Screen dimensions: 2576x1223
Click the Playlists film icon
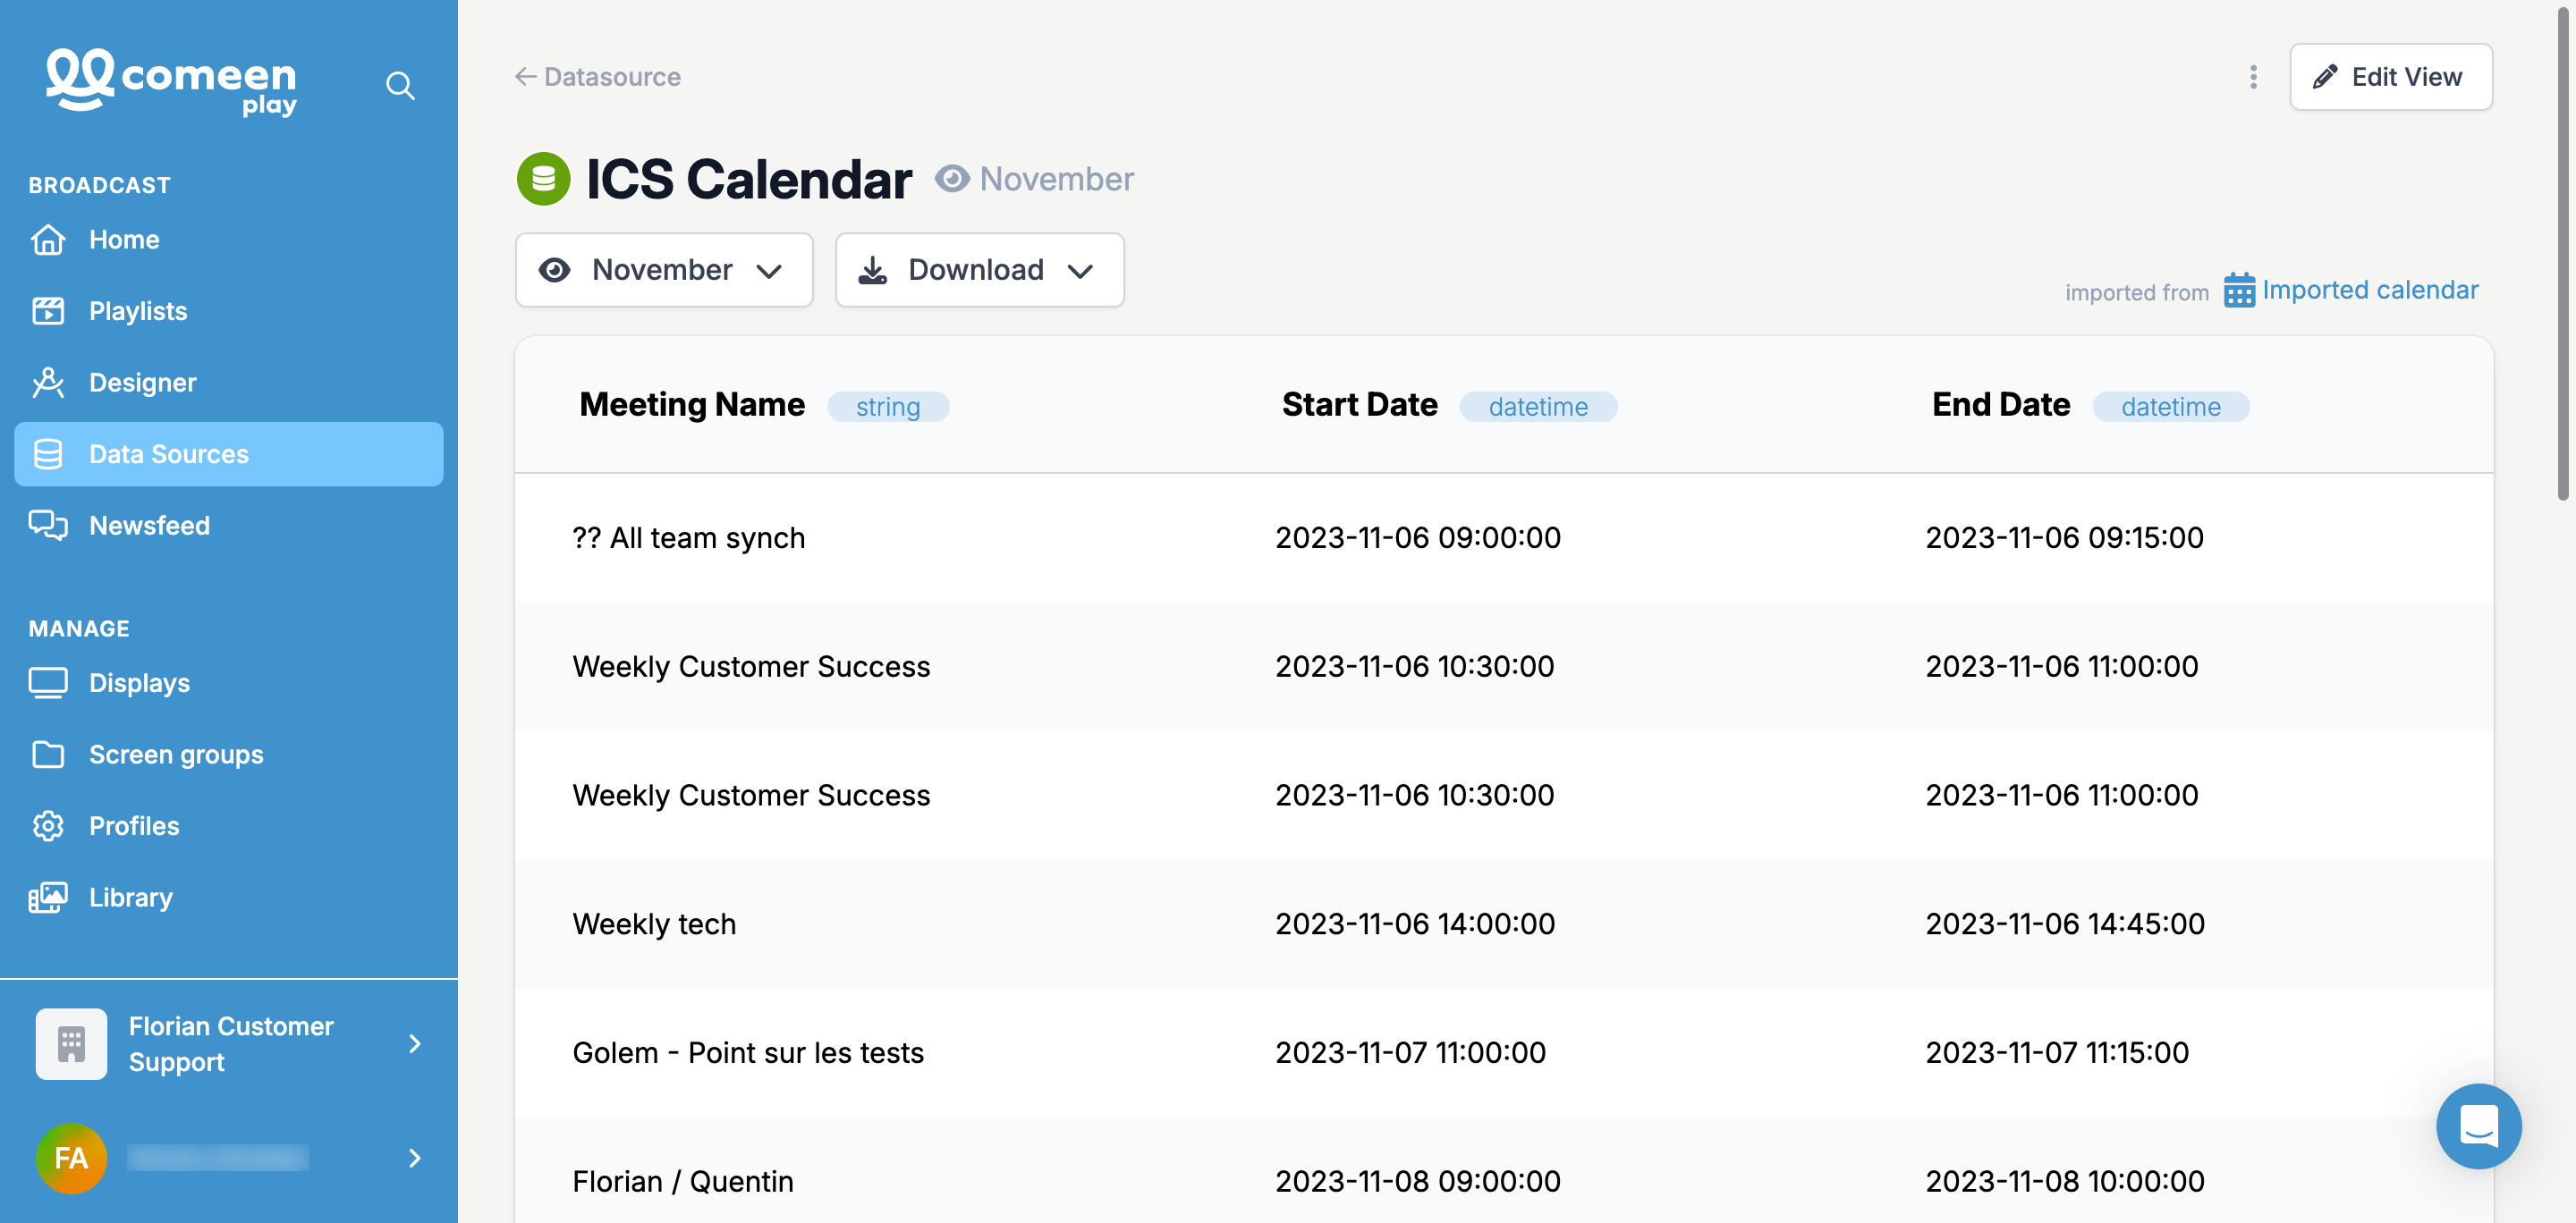[x=48, y=311]
